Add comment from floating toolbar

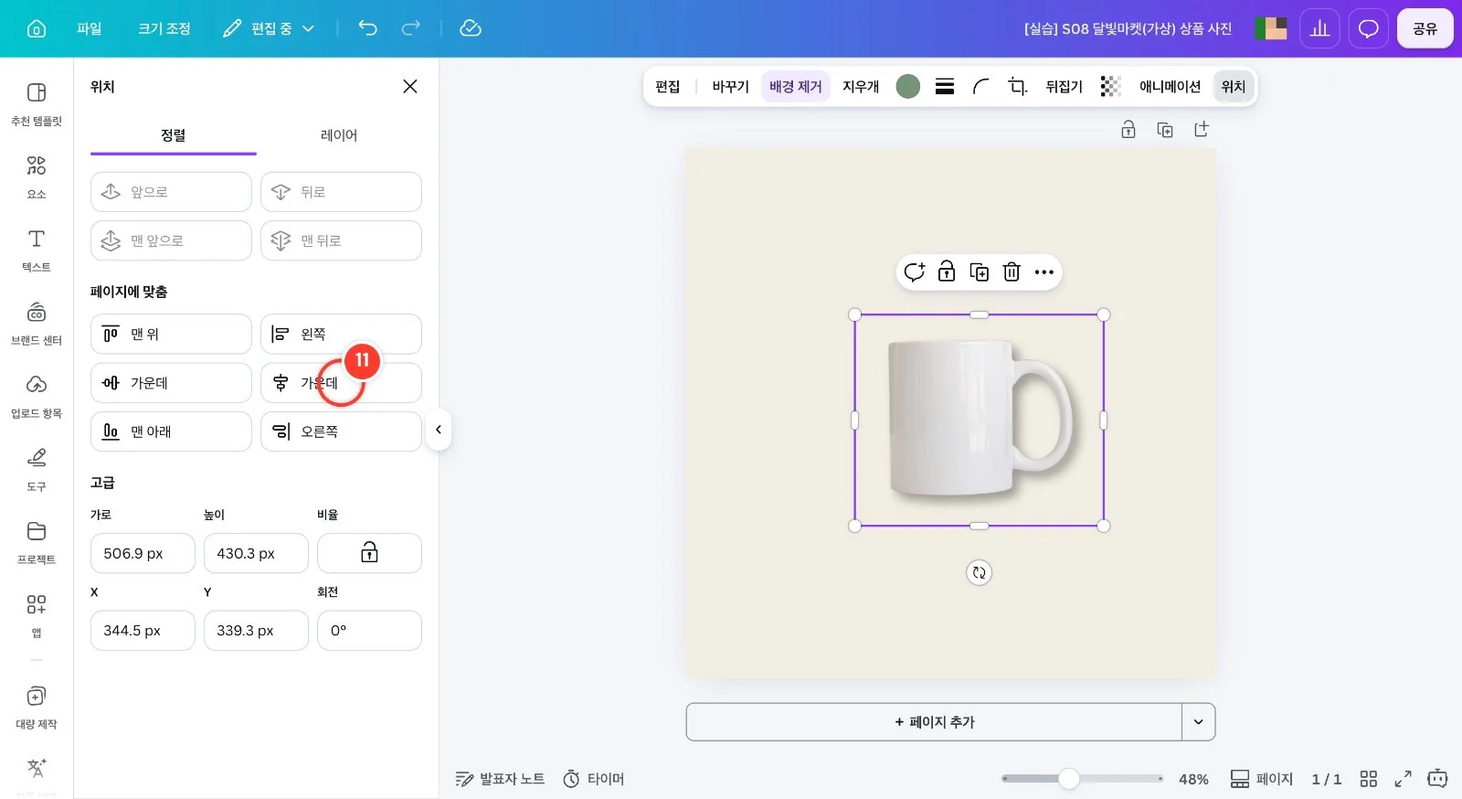(x=914, y=272)
